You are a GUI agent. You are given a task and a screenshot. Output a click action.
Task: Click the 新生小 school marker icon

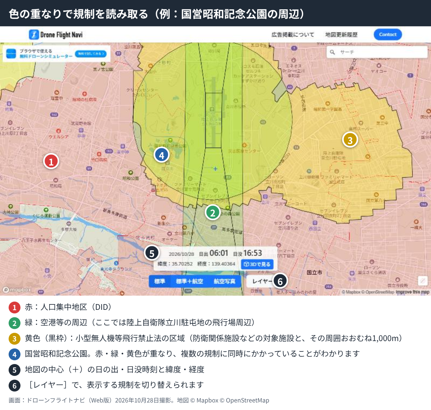pyautogui.click(x=163, y=218)
